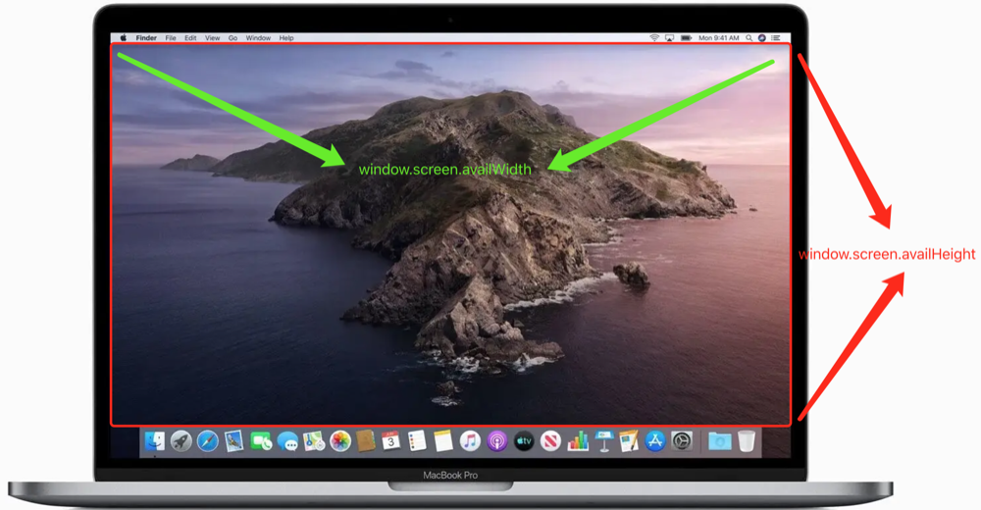Launch Safari from the Dock
This screenshot has height=510, width=981.
pyautogui.click(x=207, y=441)
